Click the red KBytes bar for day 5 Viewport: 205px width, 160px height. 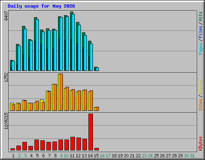(x=36, y=145)
